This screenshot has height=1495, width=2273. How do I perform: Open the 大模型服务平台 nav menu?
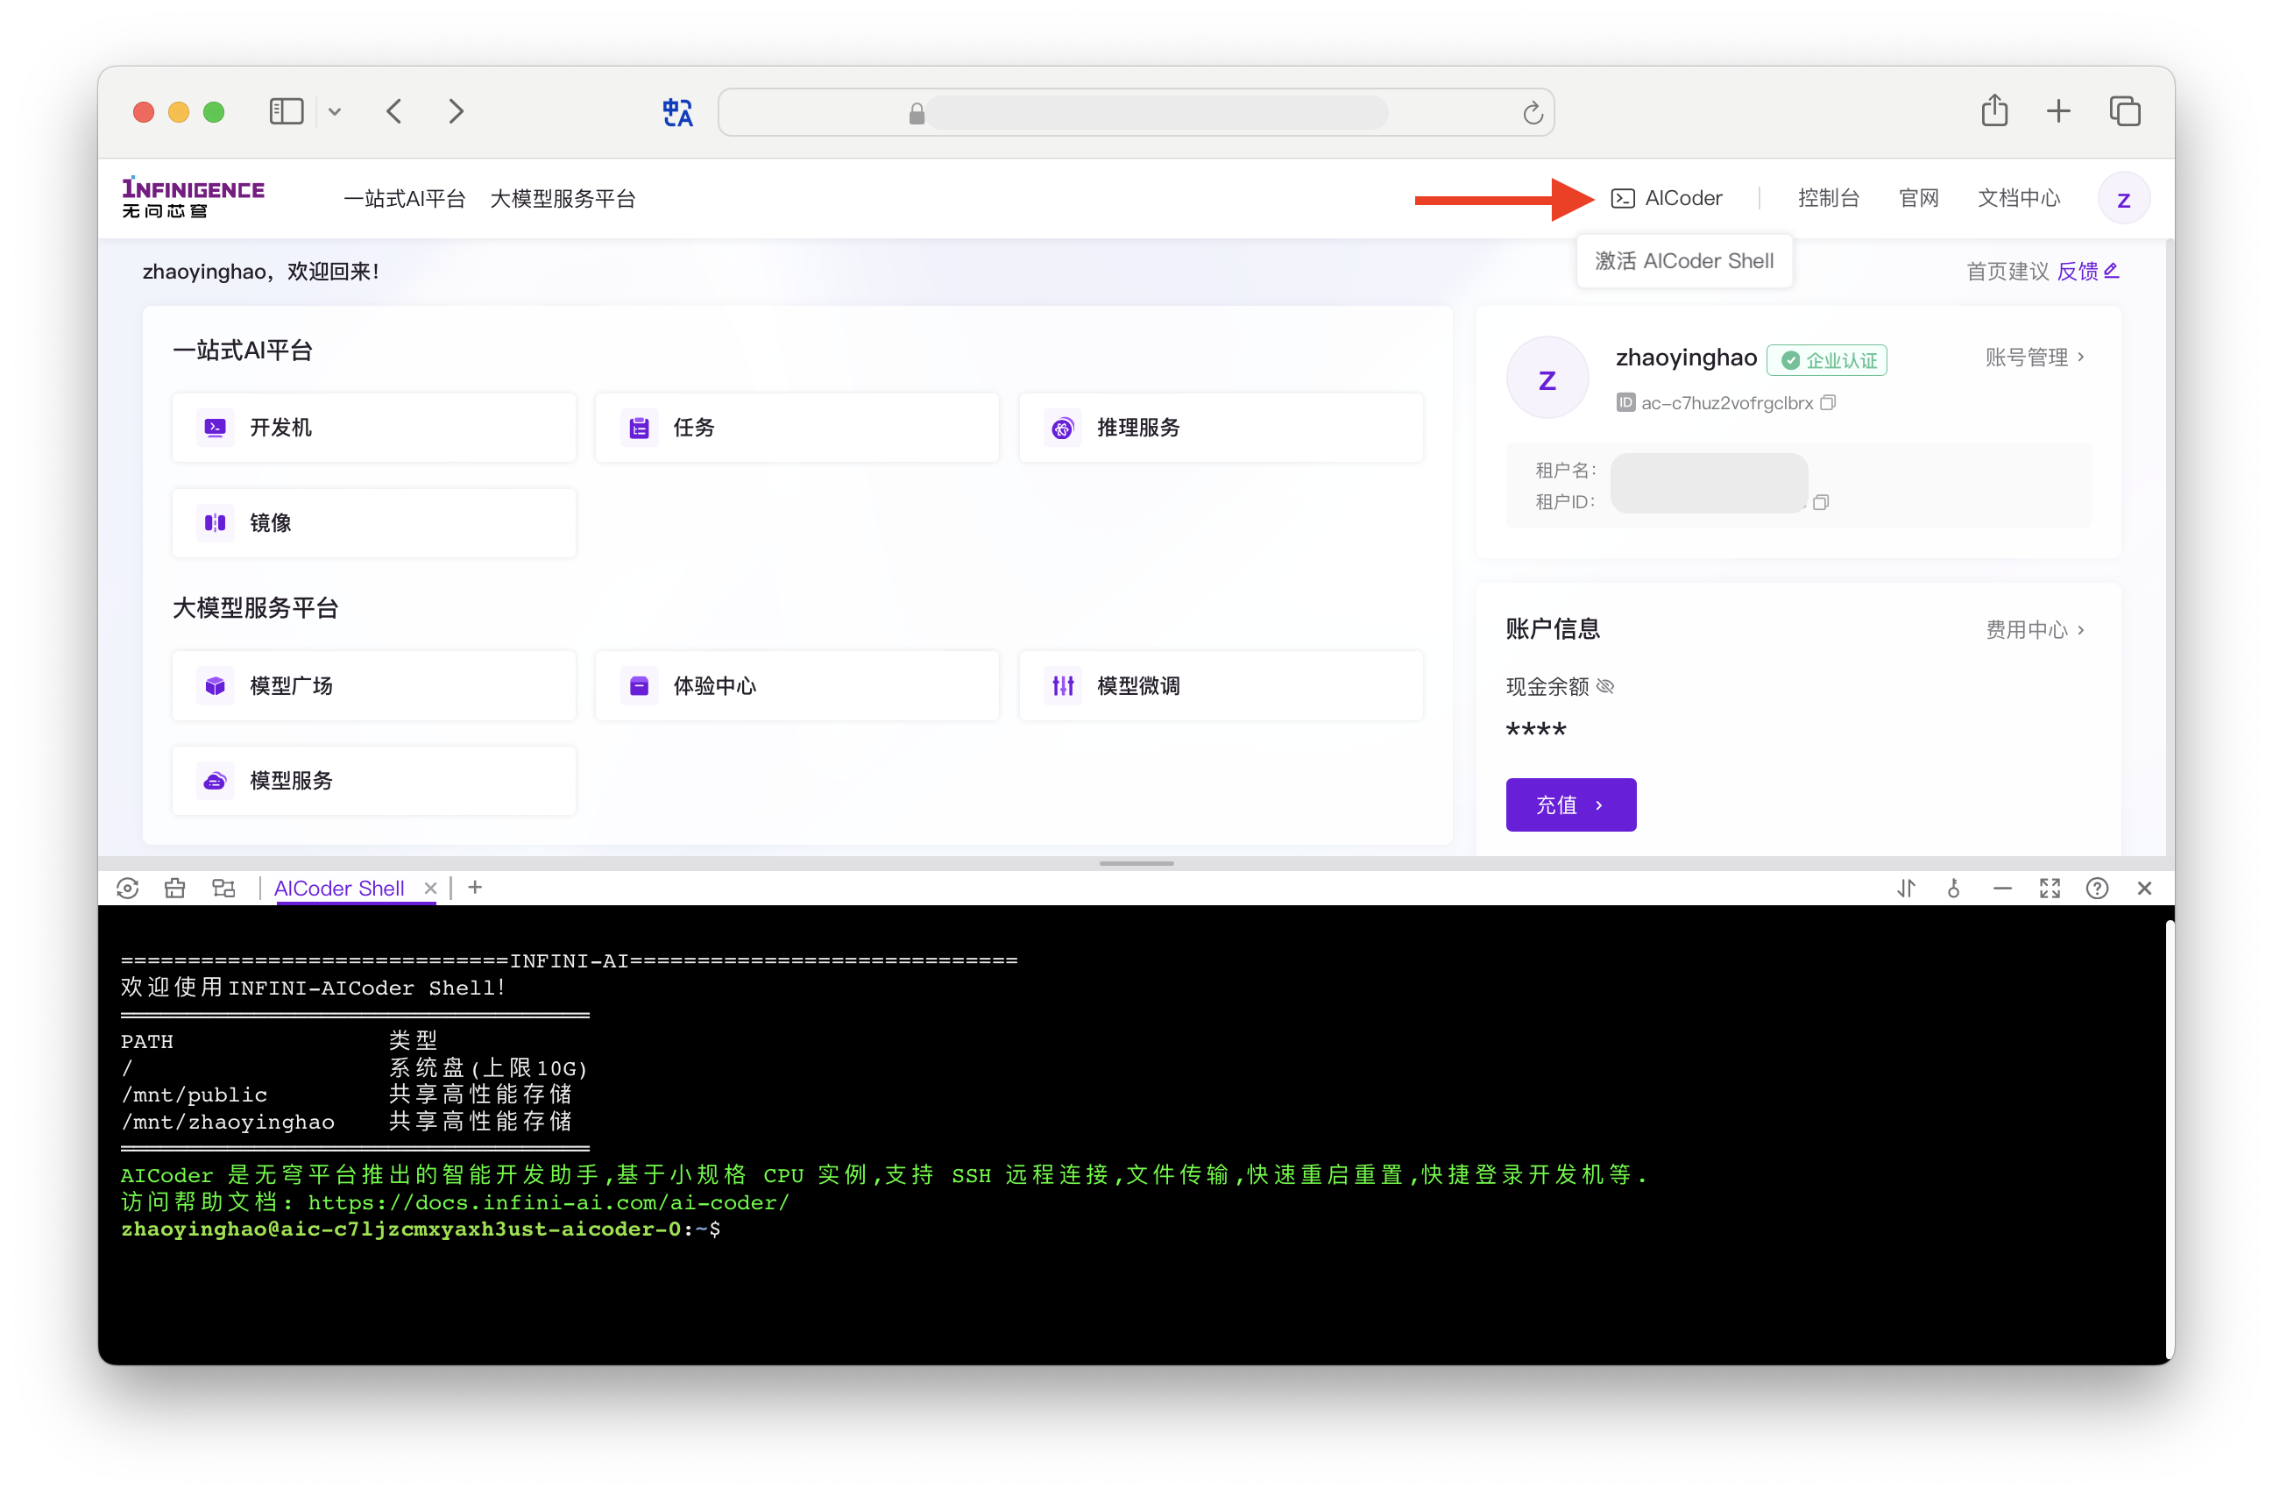coord(563,199)
